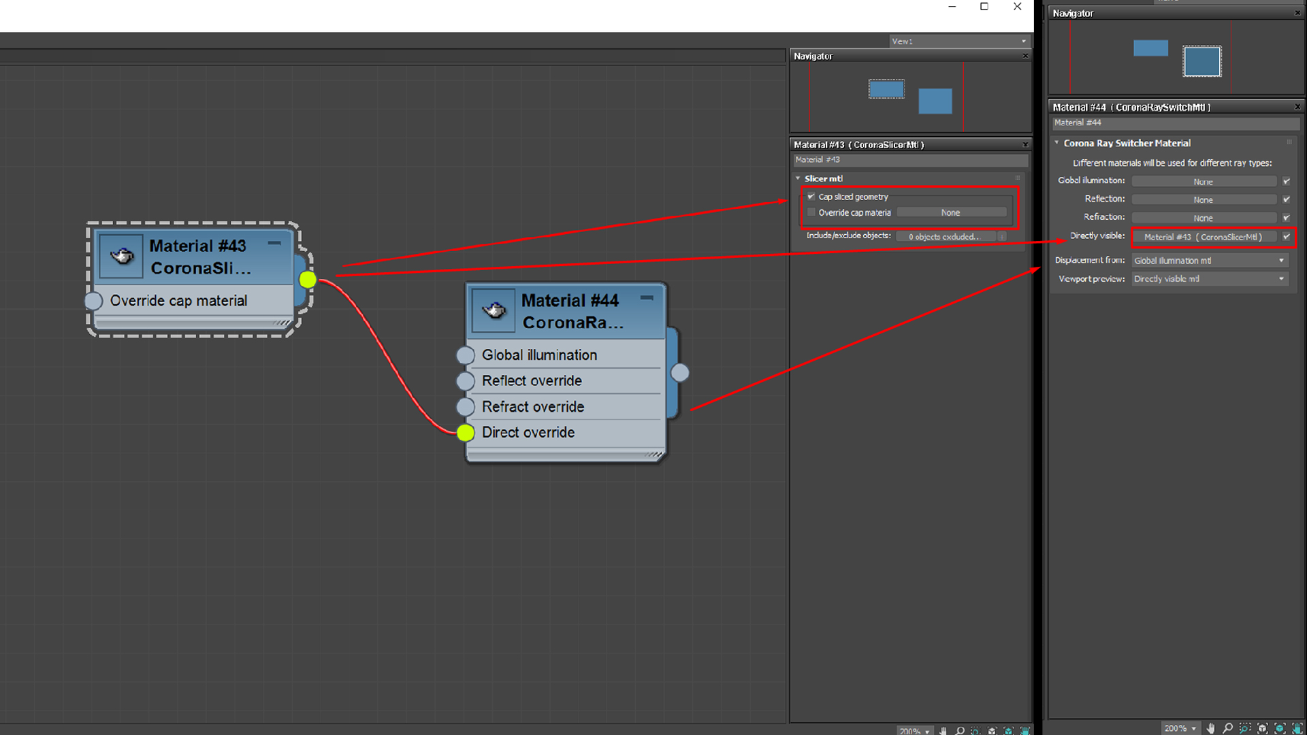Click Zoom Extents Selected in right window toolbar
Viewport: 1307px width, 735px height.
(x=1280, y=728)
